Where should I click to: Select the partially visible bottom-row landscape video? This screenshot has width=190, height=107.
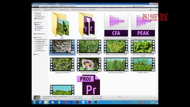coord(62,90)
